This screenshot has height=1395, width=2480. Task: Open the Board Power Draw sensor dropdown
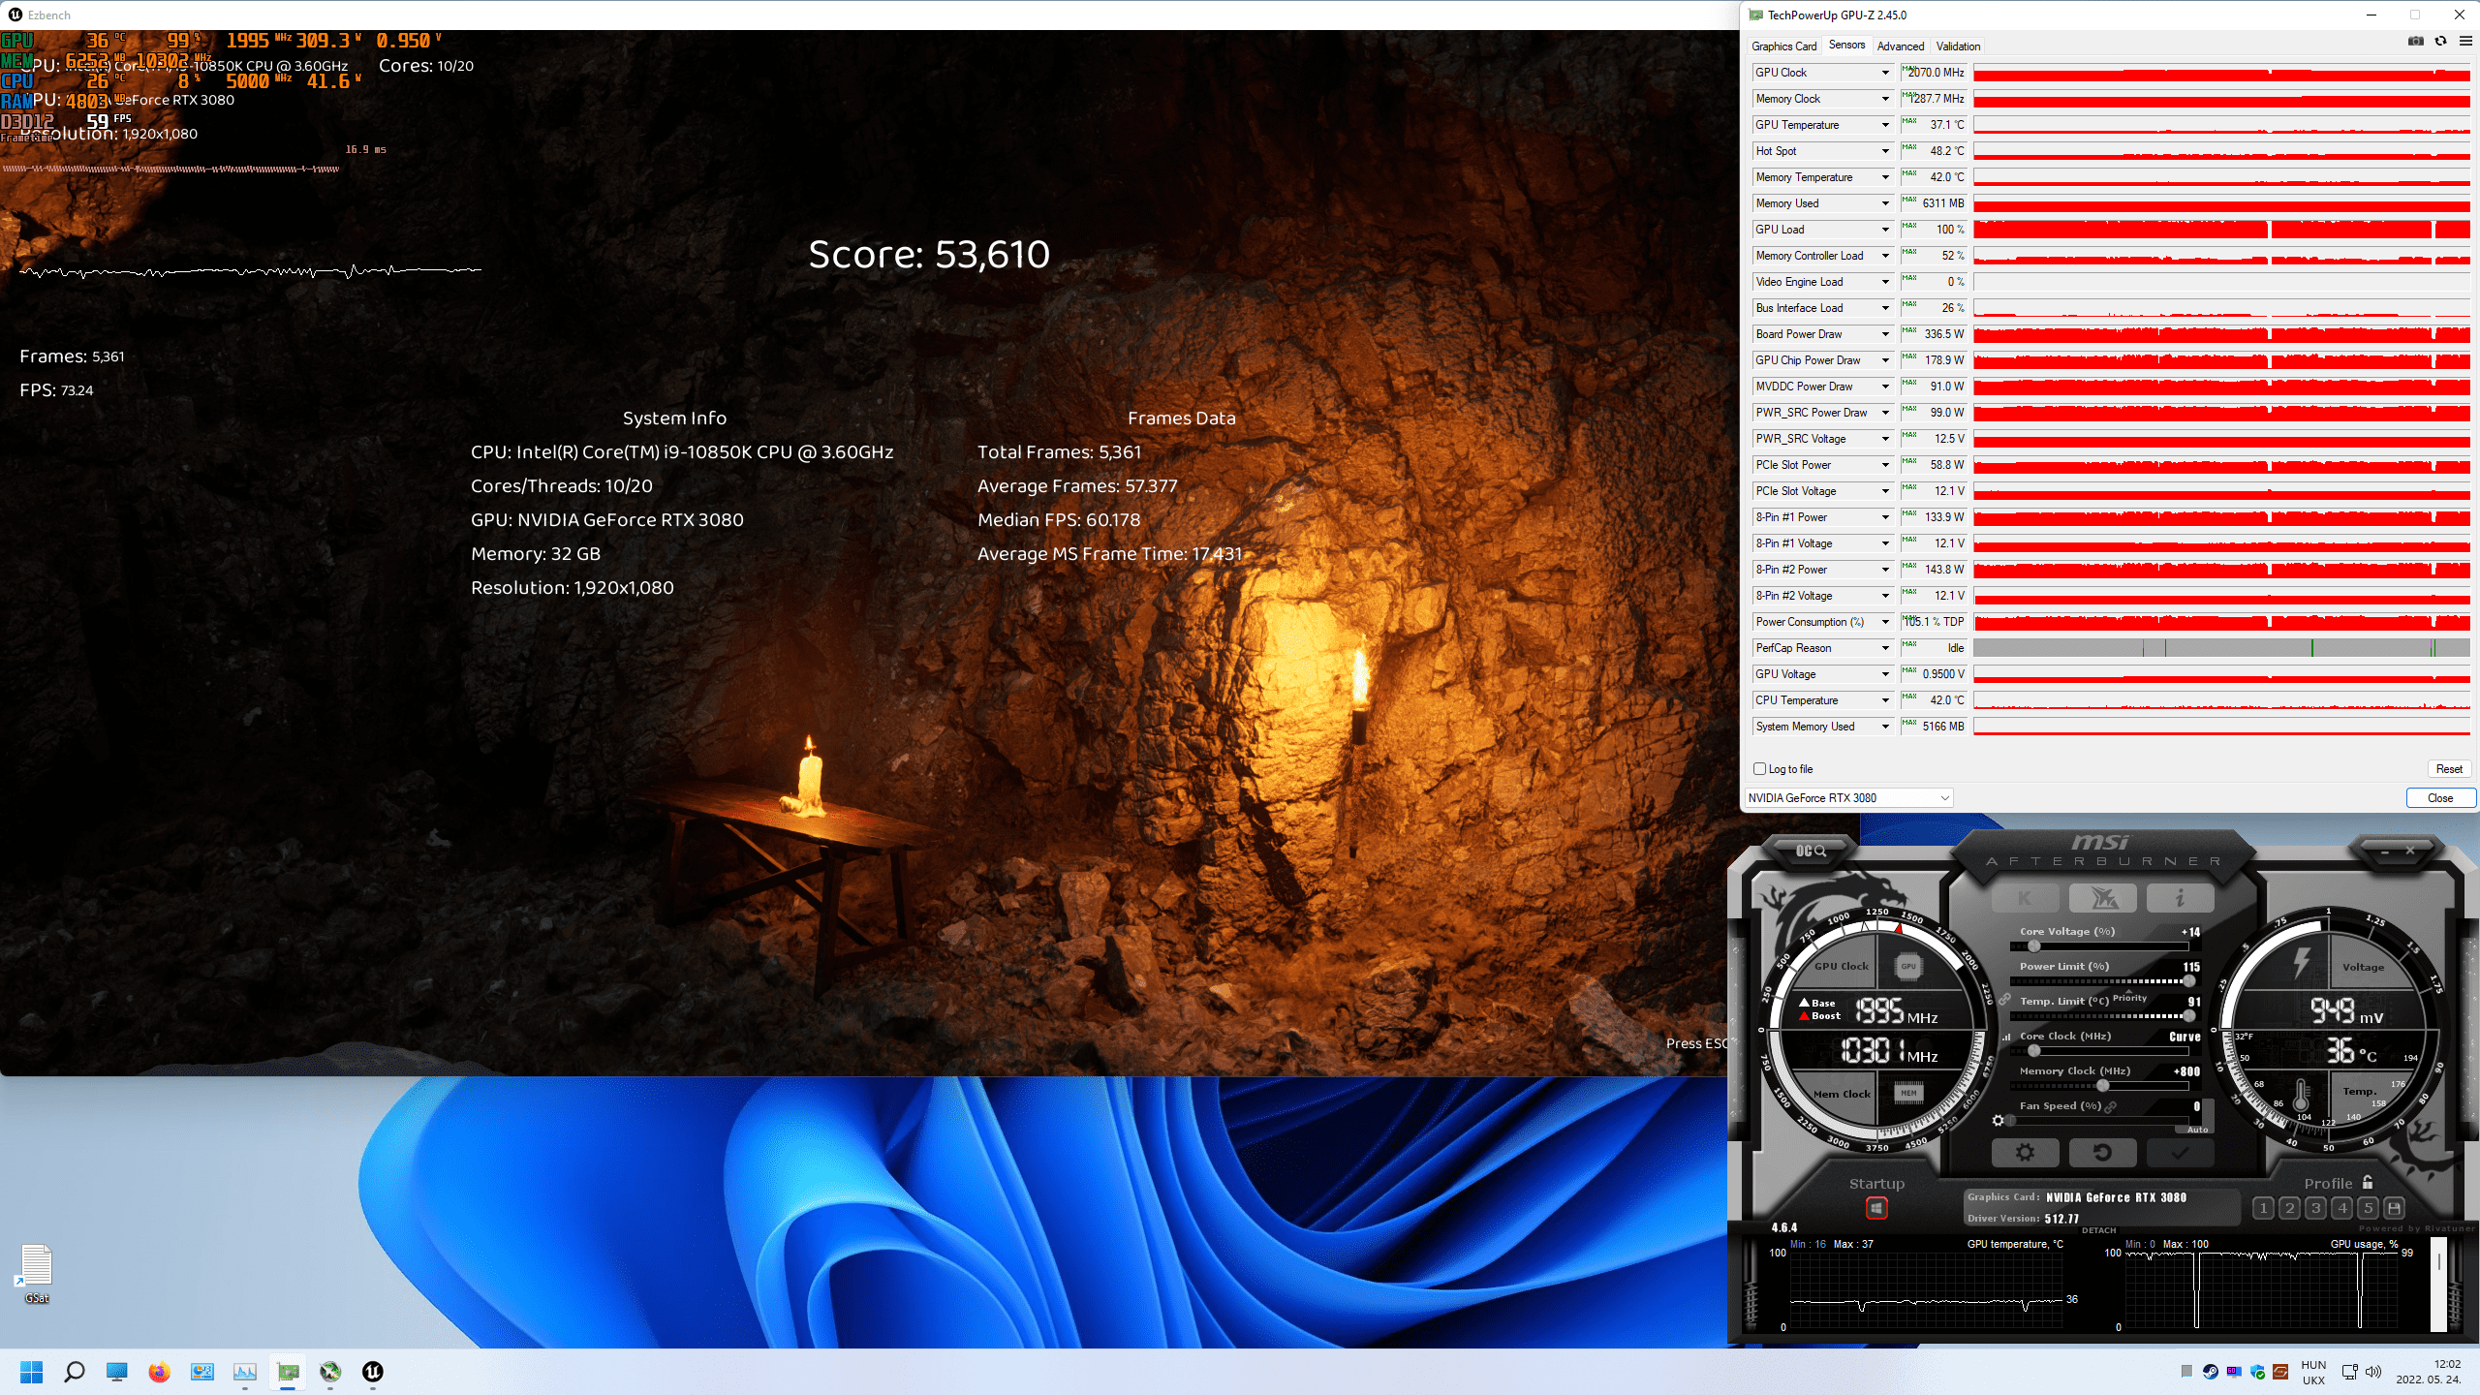[1885, 334]
